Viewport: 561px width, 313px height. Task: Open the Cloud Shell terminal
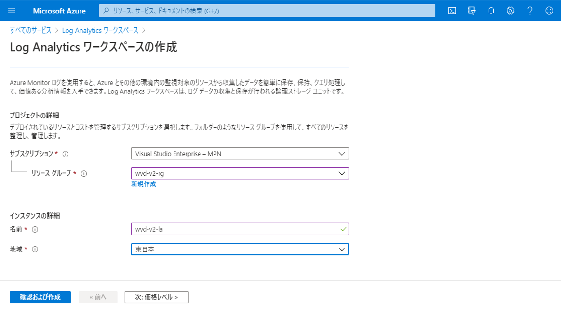pyautogui.click(x=452, y=10)
